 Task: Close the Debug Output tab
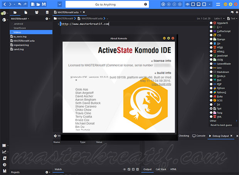coord(231,136)
